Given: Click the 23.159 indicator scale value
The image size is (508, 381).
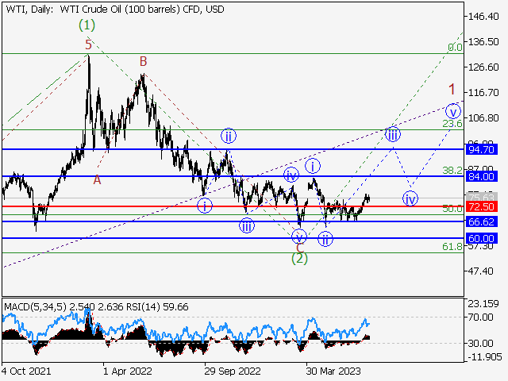Looking at the screenshot, I should tap(483, 304).
